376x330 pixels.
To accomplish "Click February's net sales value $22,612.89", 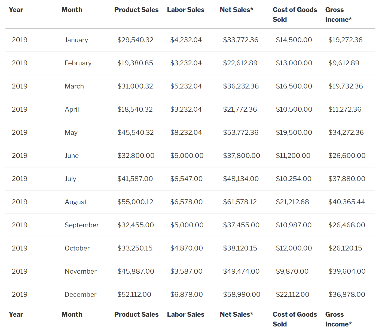I will 240,63.
